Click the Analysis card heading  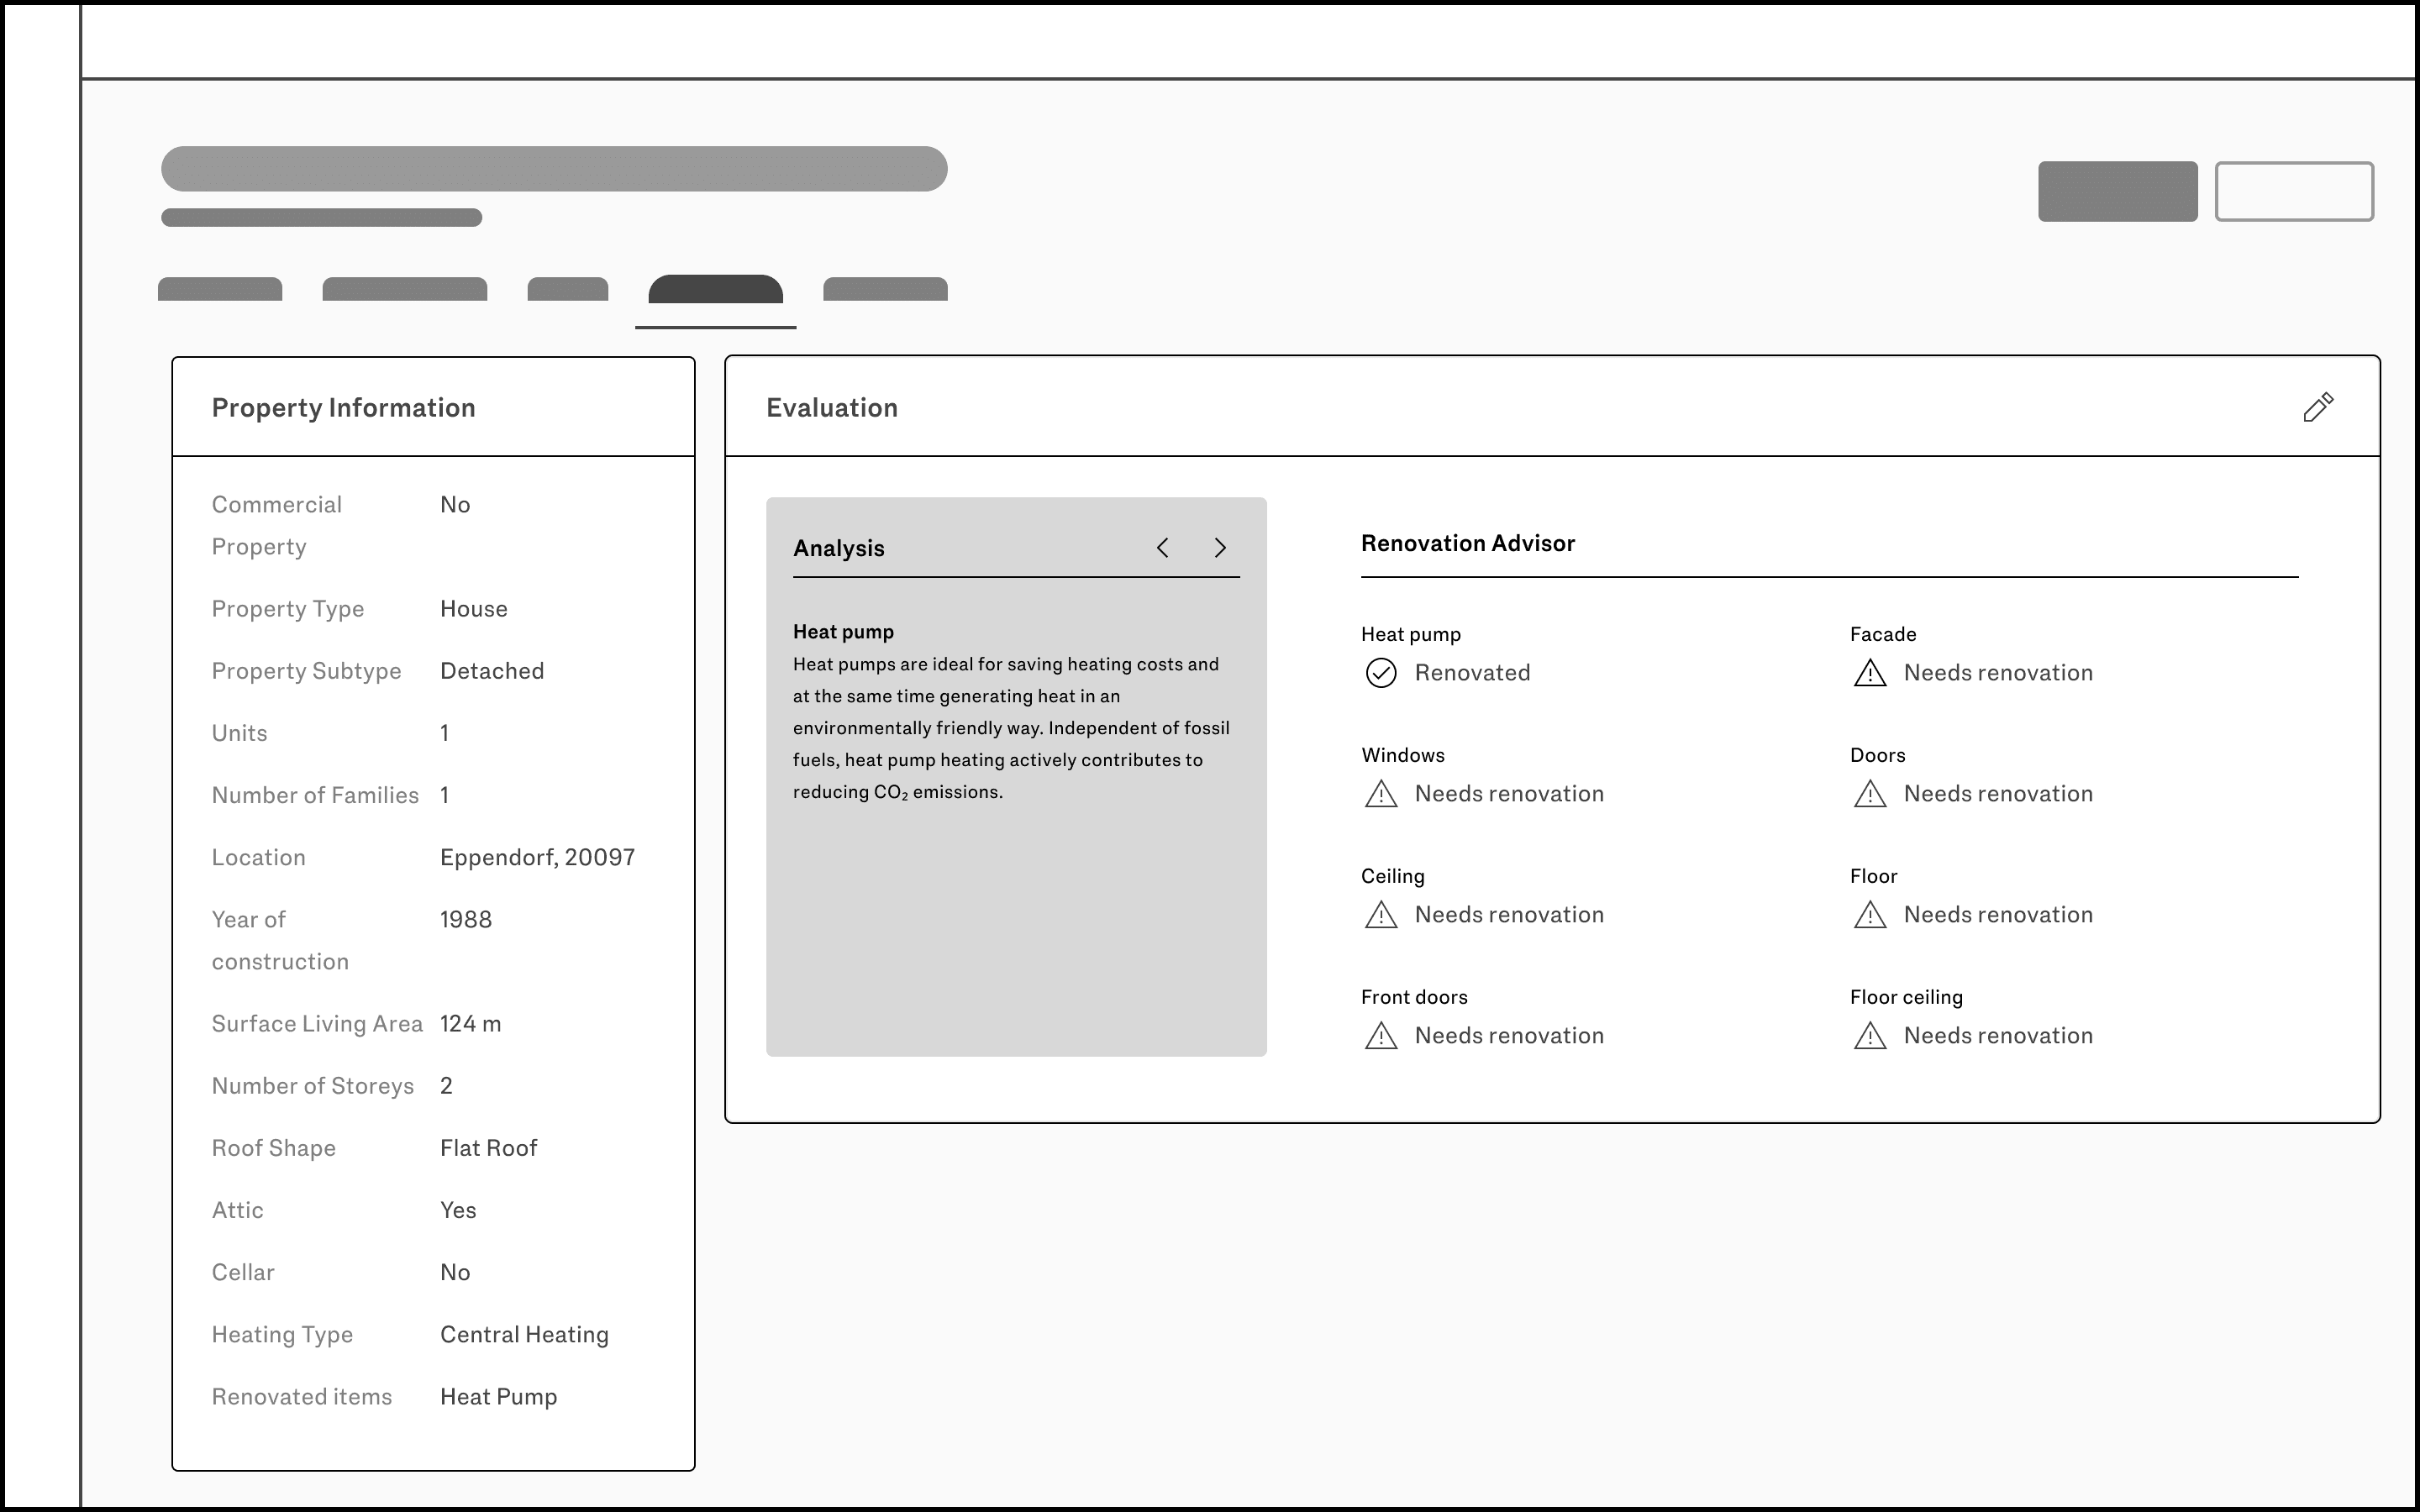[839, 548]
